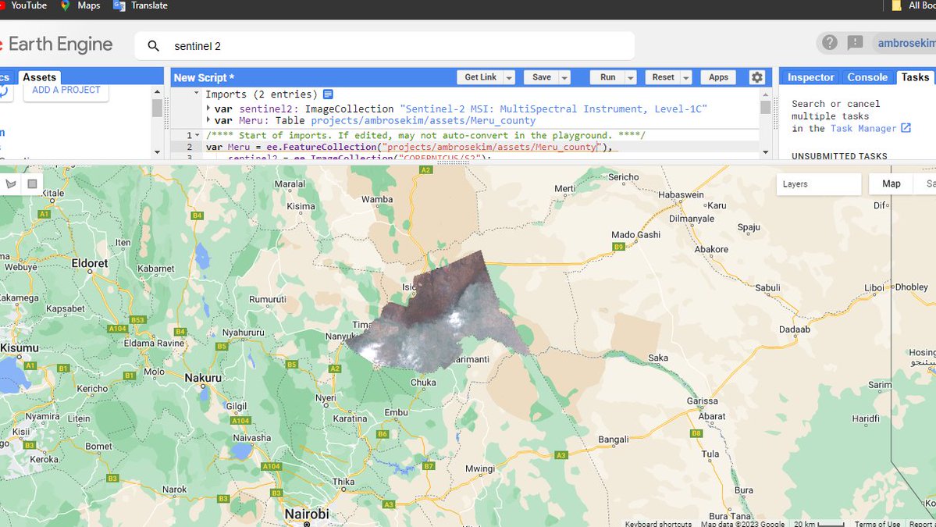Open the Save dropdown arrow
Screen dimensions: 936x527
click(x=563, y=77)
